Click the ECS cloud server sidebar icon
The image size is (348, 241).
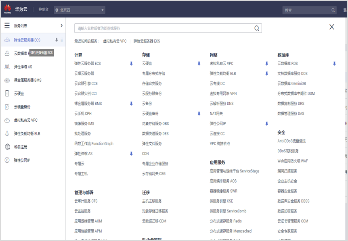point(7,40)
